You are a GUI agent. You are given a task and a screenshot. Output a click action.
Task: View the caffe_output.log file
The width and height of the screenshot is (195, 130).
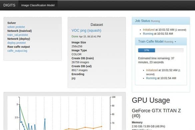[17, 51]
